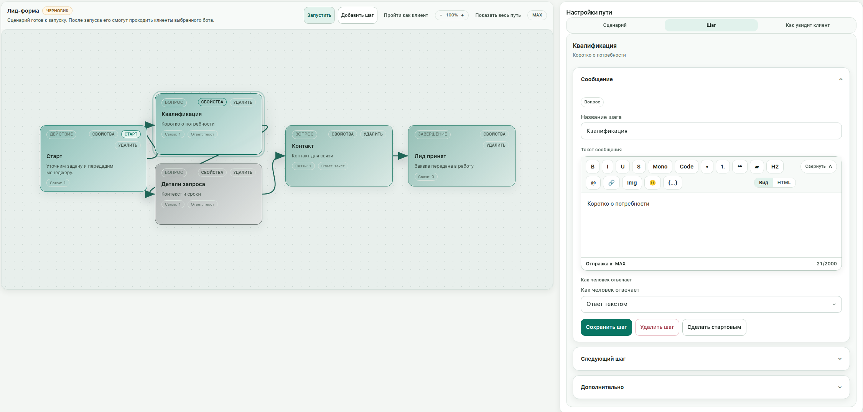Viewport: 863px width, 412px height.
Task: Click into the message text editor area
Action: (x=711, y=225)
